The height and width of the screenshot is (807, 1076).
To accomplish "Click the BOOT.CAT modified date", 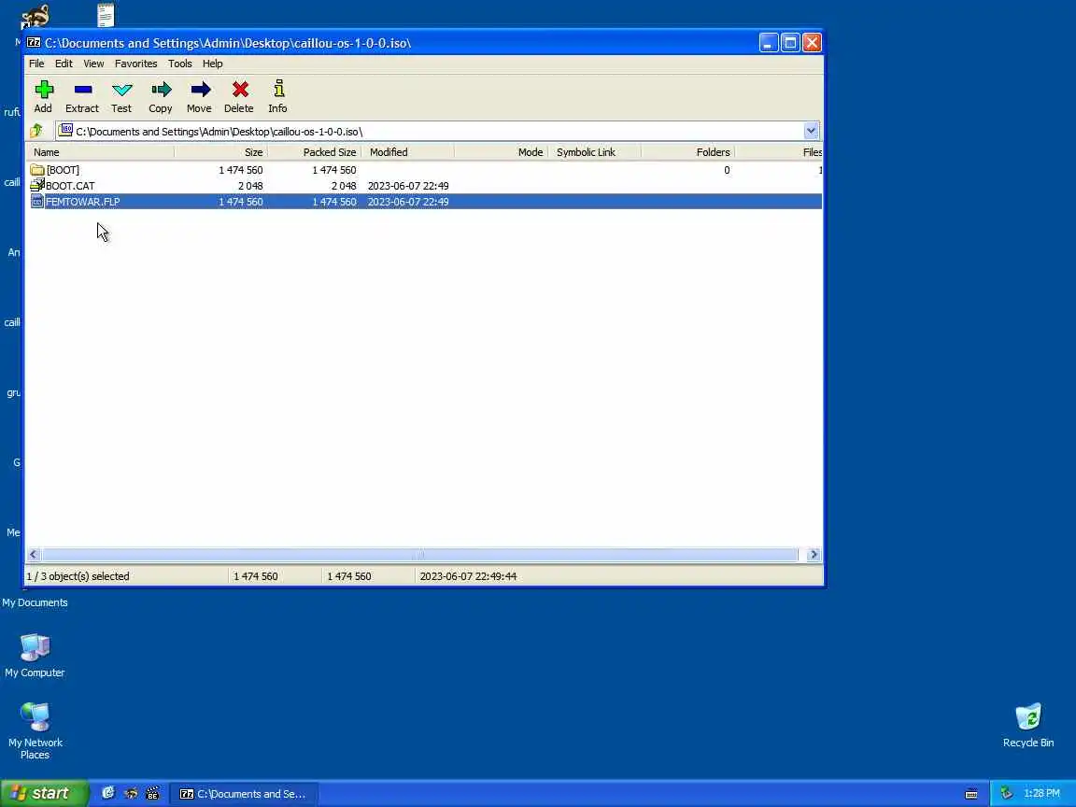I will pyautogui.click(x=408, y=185).
